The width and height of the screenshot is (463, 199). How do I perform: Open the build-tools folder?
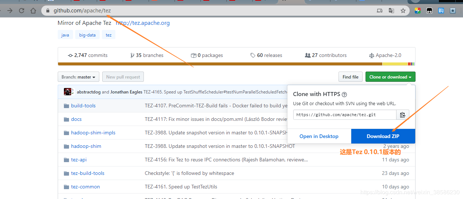coord(83,106)
